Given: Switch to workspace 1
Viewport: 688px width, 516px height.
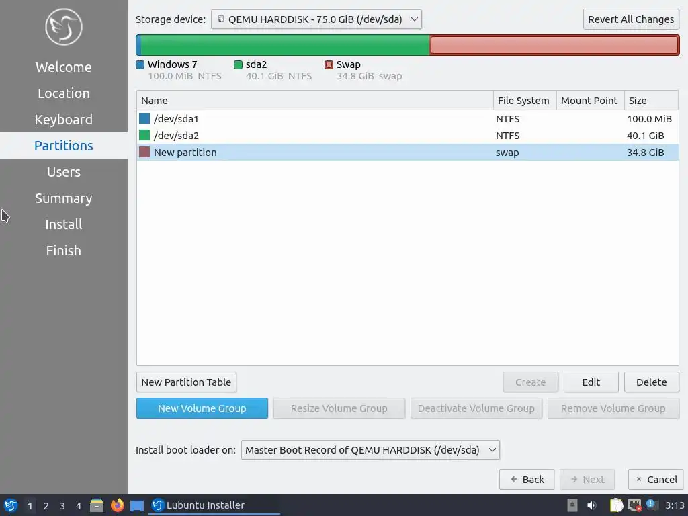Looking at the screenshot, I should tap(30, 506).
